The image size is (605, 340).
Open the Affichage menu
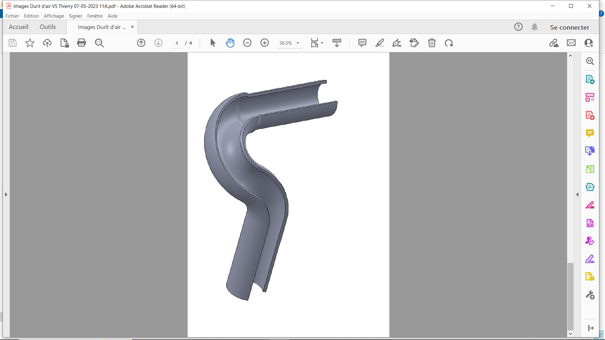pyautogui.click(x=54, y=16)
